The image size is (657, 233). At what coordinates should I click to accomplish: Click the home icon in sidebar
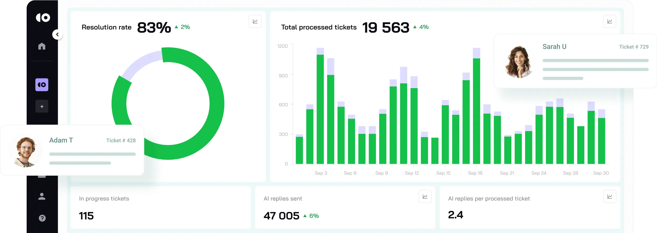point(42,46)
